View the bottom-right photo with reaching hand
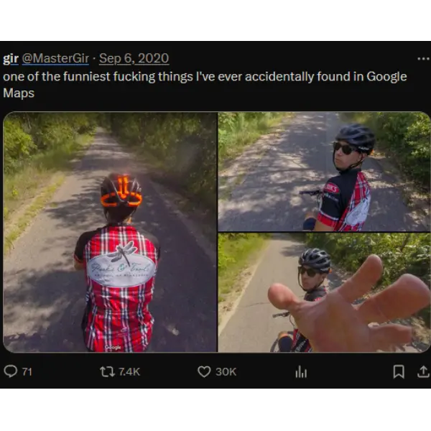431x431 pixels. [x=324, y=292]
